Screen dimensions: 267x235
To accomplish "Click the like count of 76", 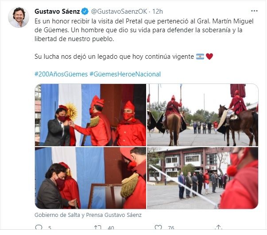I will pos(171,227).
